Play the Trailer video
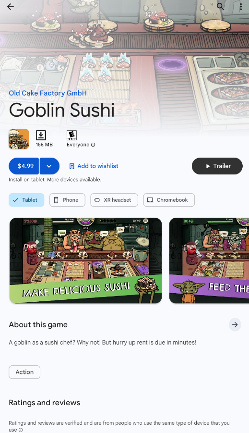 217,166
